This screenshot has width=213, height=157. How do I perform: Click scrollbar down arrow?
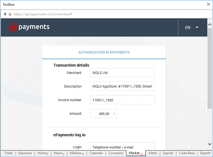210,144
